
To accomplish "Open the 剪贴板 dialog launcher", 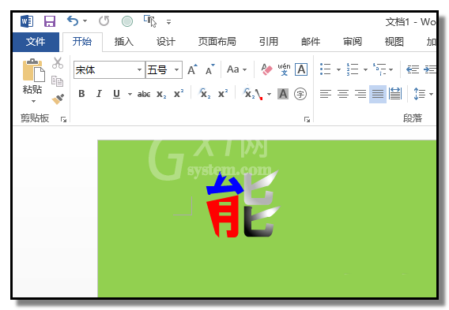I will point(63,119).
